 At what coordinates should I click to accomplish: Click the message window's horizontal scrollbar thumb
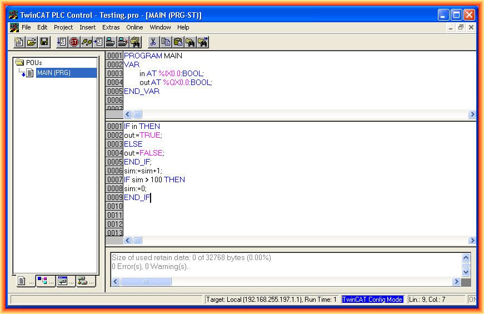(x=146, y=282)
